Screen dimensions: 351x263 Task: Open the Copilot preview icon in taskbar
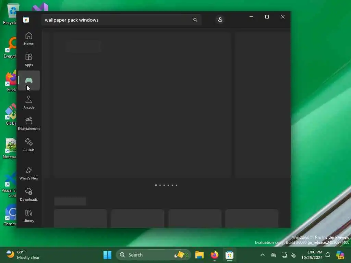pyautogui.click(x=340, y=255)
